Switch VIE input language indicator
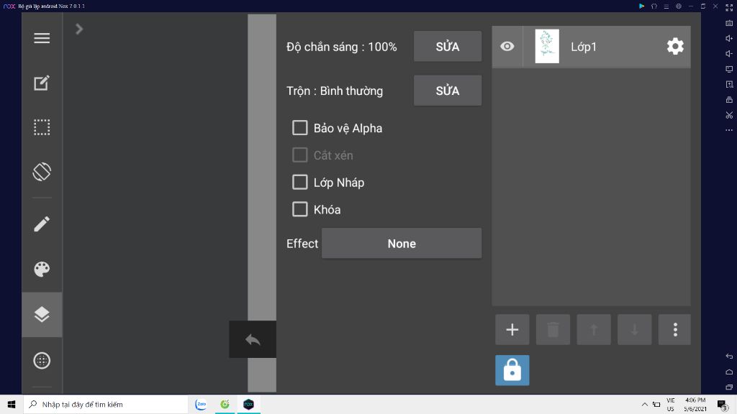This screenshot has height=414, width=737. [x=671, y=405]
